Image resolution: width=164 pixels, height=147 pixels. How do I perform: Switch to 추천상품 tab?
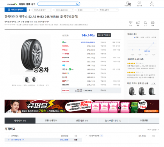tap(144, 121)
